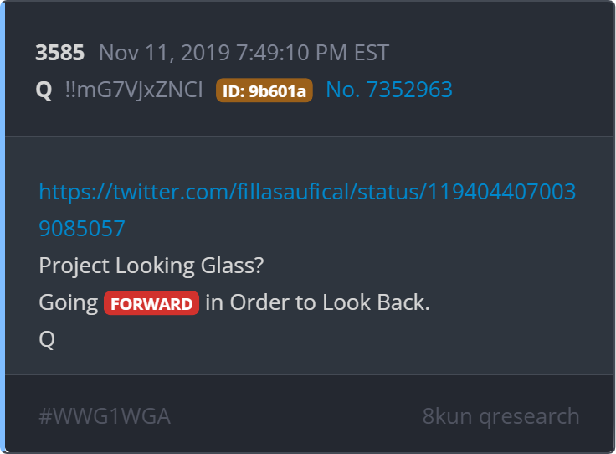Click the Project Looking Glass? line
Screen dimensions: 616x454
(151, 266)
